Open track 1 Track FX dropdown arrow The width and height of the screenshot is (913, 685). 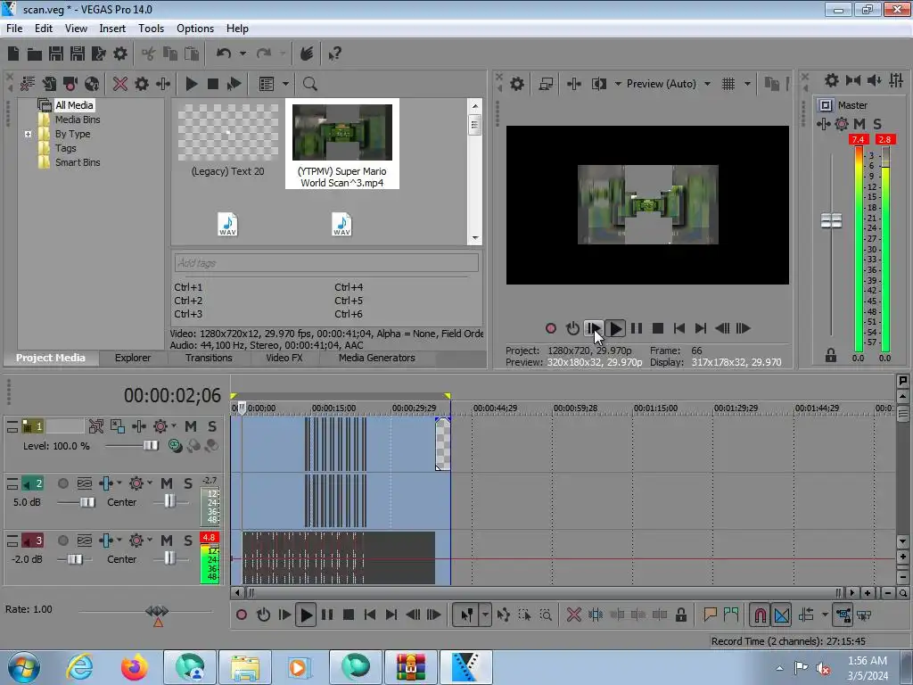[x=174, y=426]
